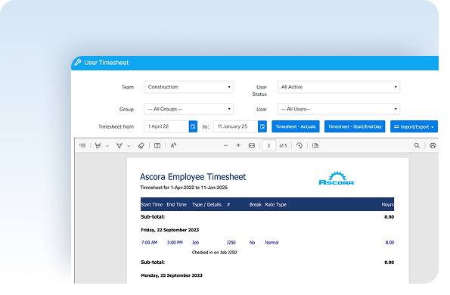
Task: Open the calendar picker for the to date
Action: click(x=262, y=126)
